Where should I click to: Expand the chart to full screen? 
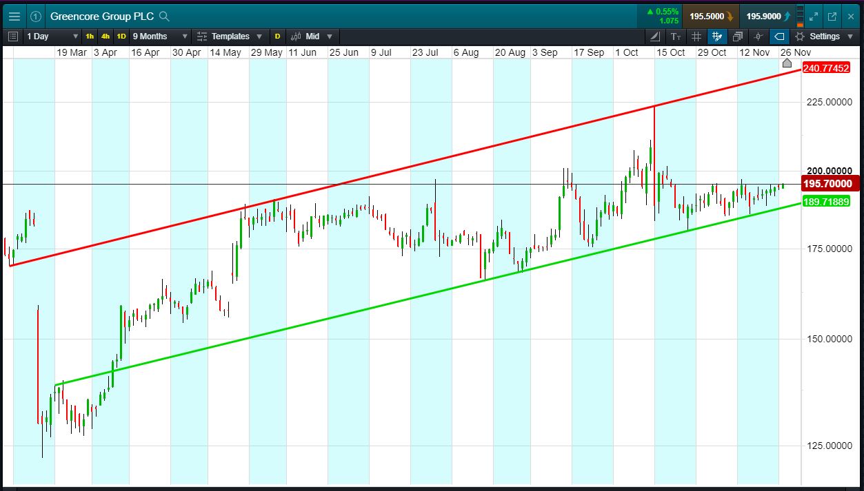pyautogui.click(x=814, y=16)
